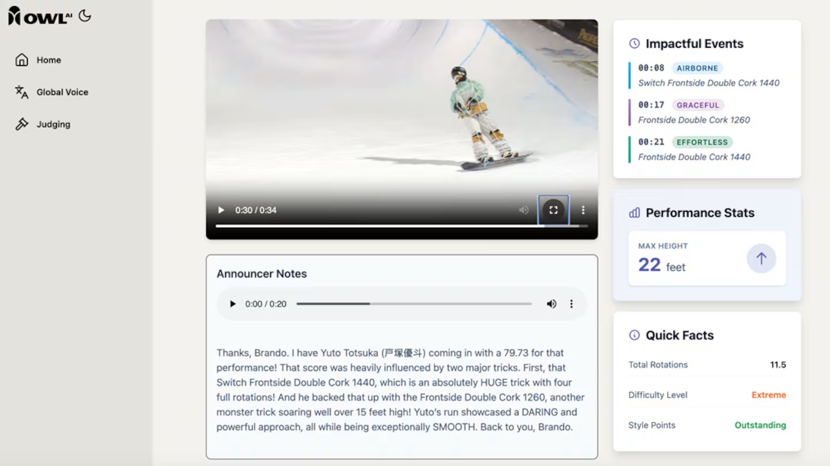Enter fullscreen mode on the video
The height and width of the screenshot is (466, 830).
[x=553, y=211]
